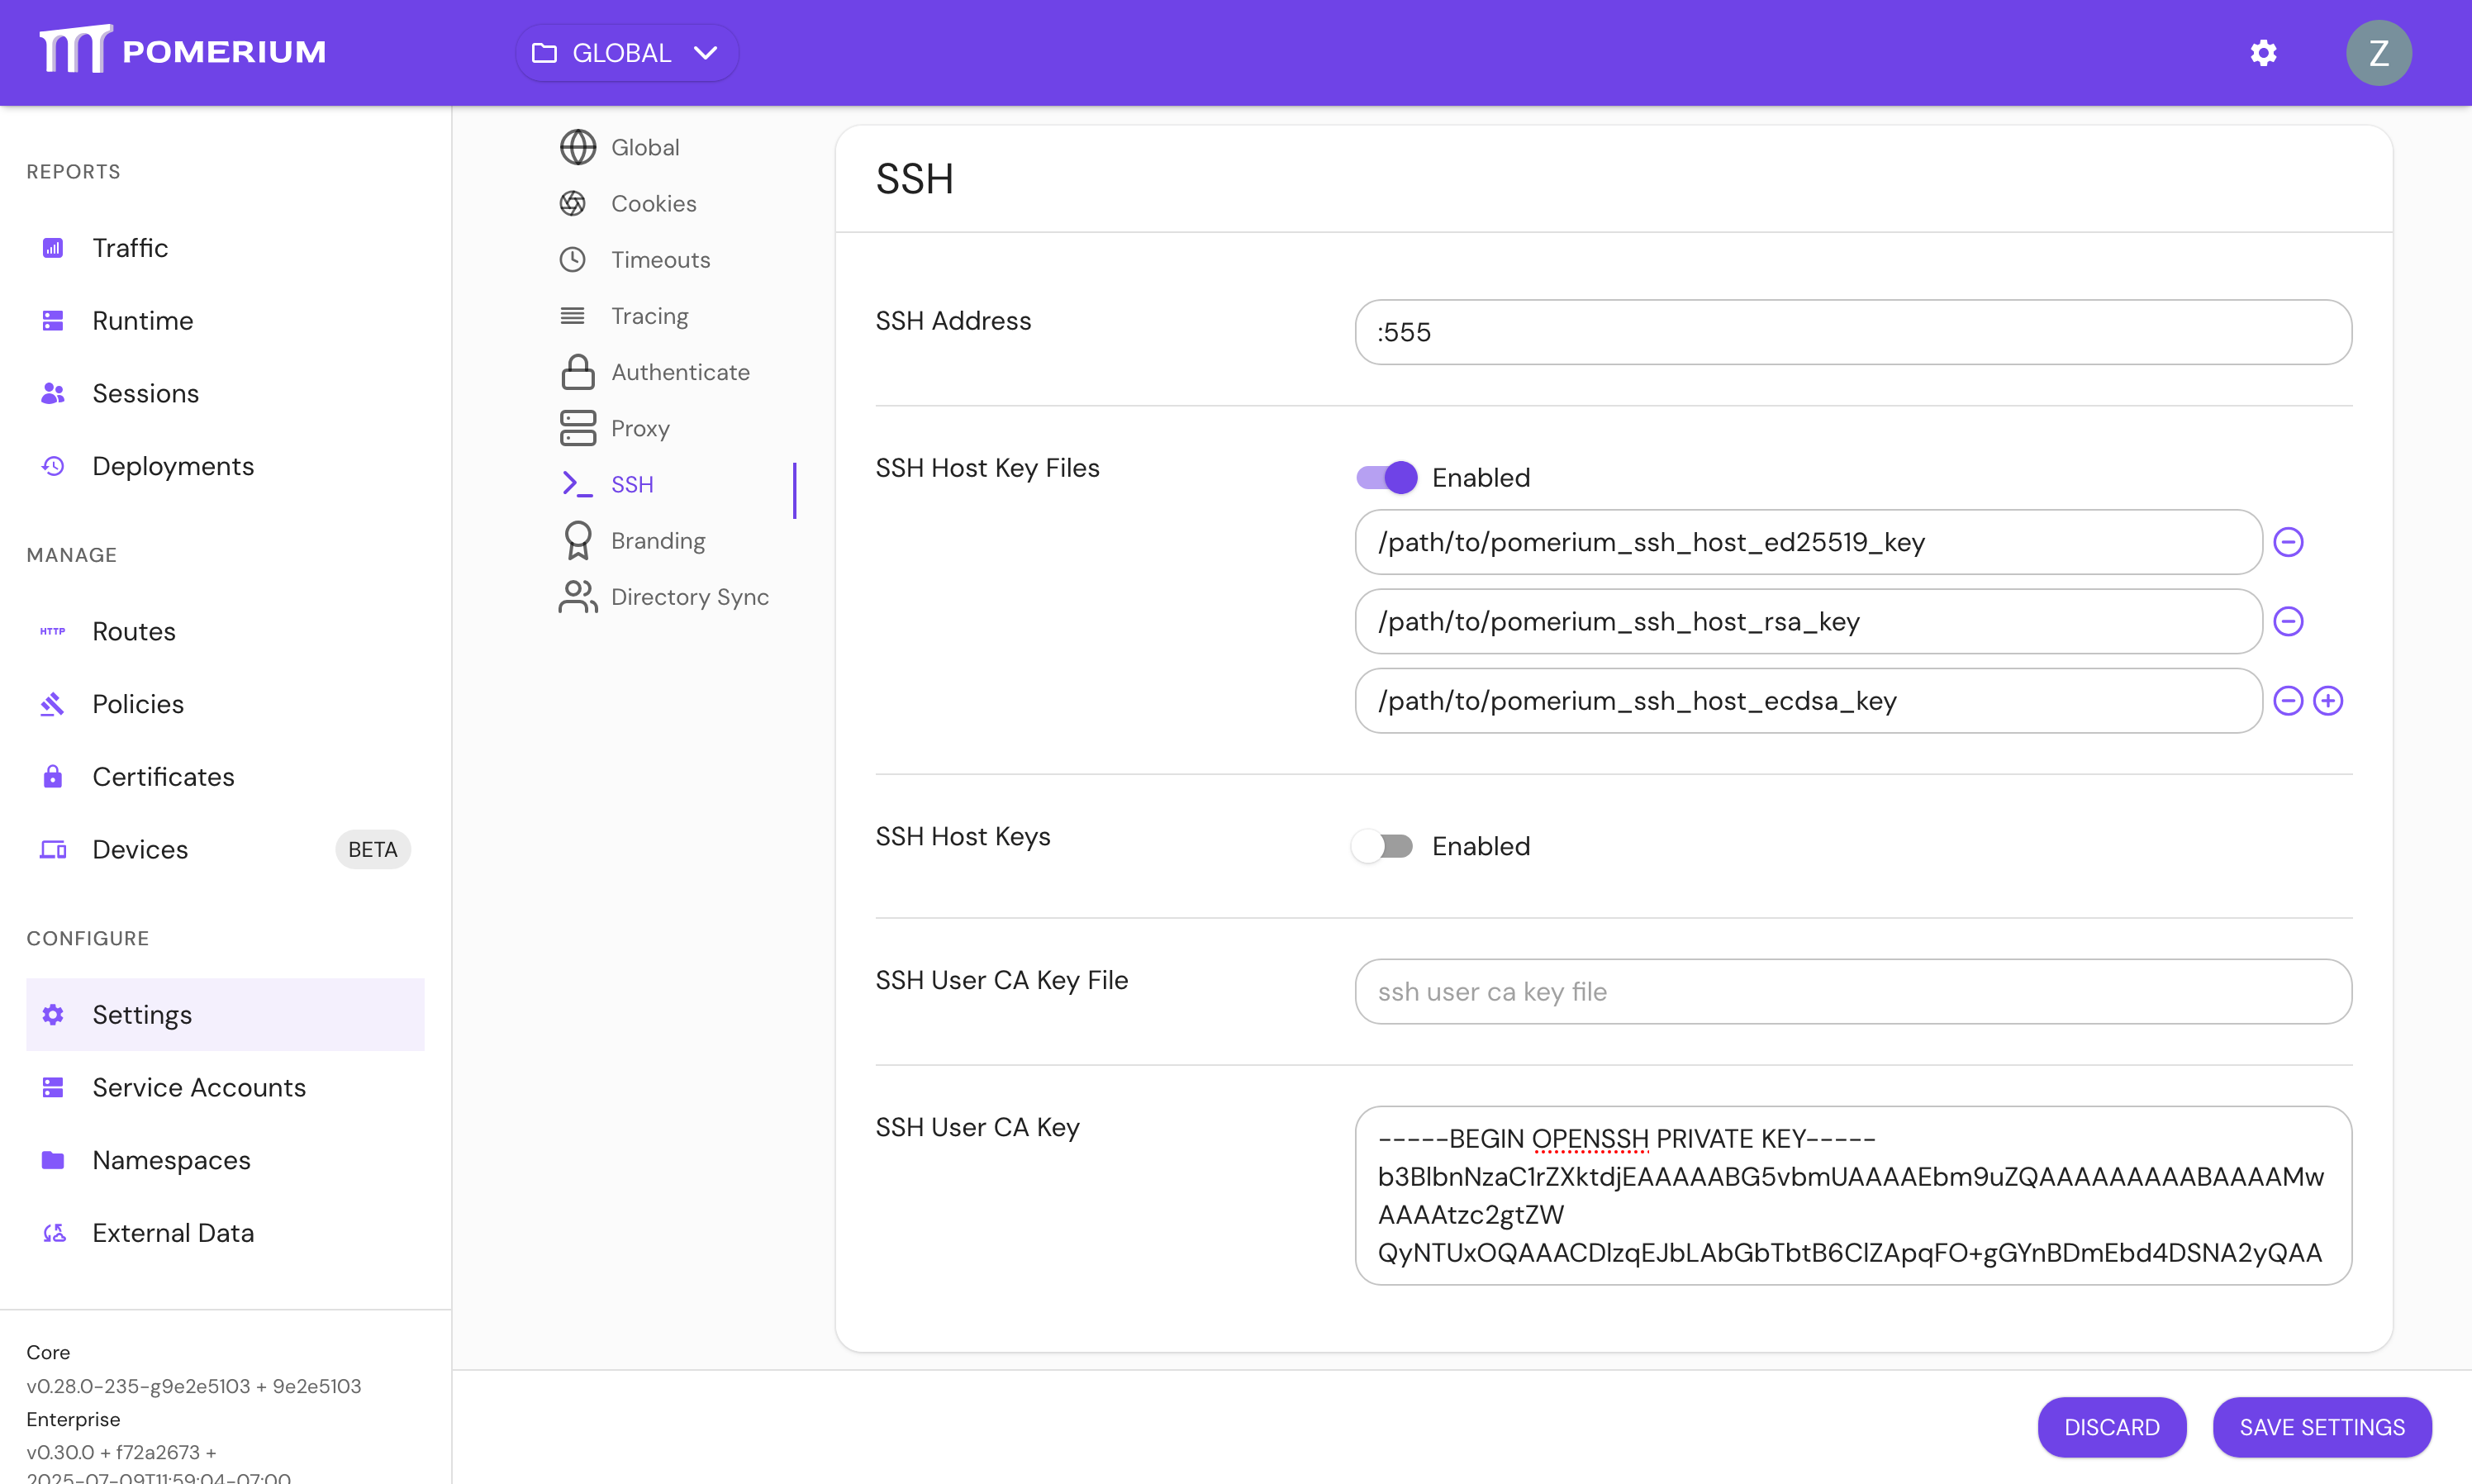Select the Traffic report icon

[x=53, y=247]
